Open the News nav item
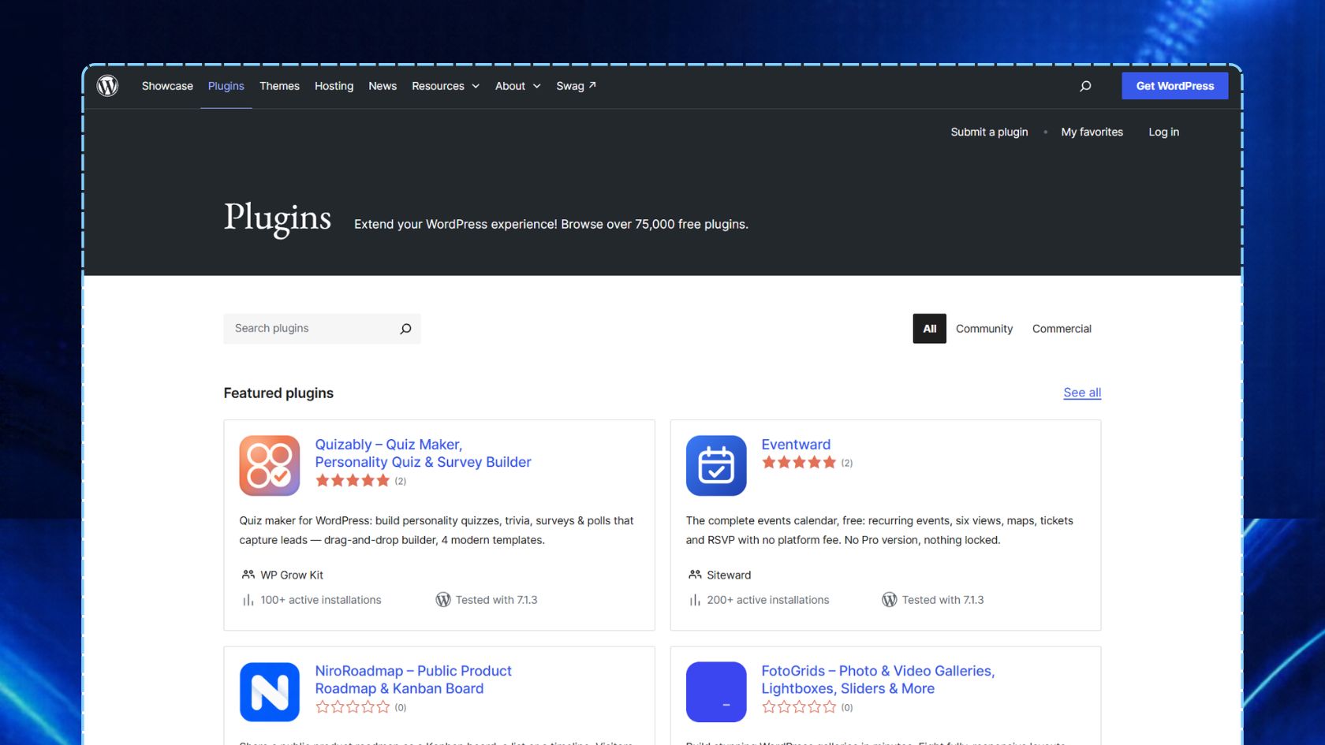This screenshot has height=745, width=1325. [383, 86]
